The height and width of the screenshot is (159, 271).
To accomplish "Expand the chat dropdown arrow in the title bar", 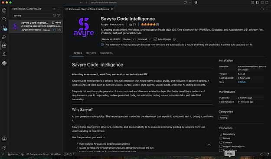I will (189, 3).
